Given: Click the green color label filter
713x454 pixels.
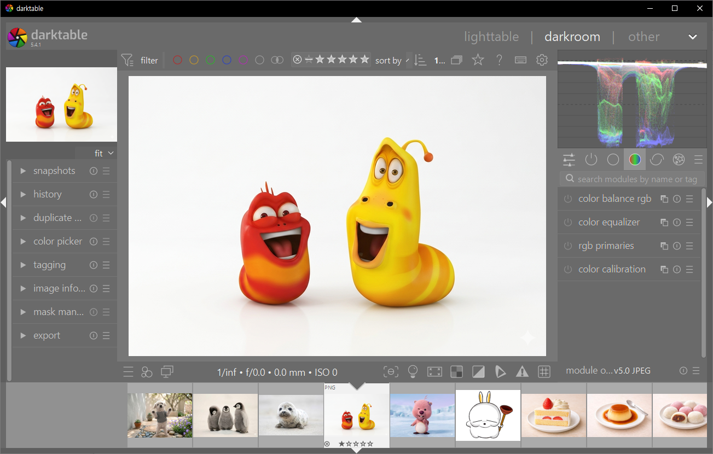Looking at the screenshot, I should pos(210,60).
